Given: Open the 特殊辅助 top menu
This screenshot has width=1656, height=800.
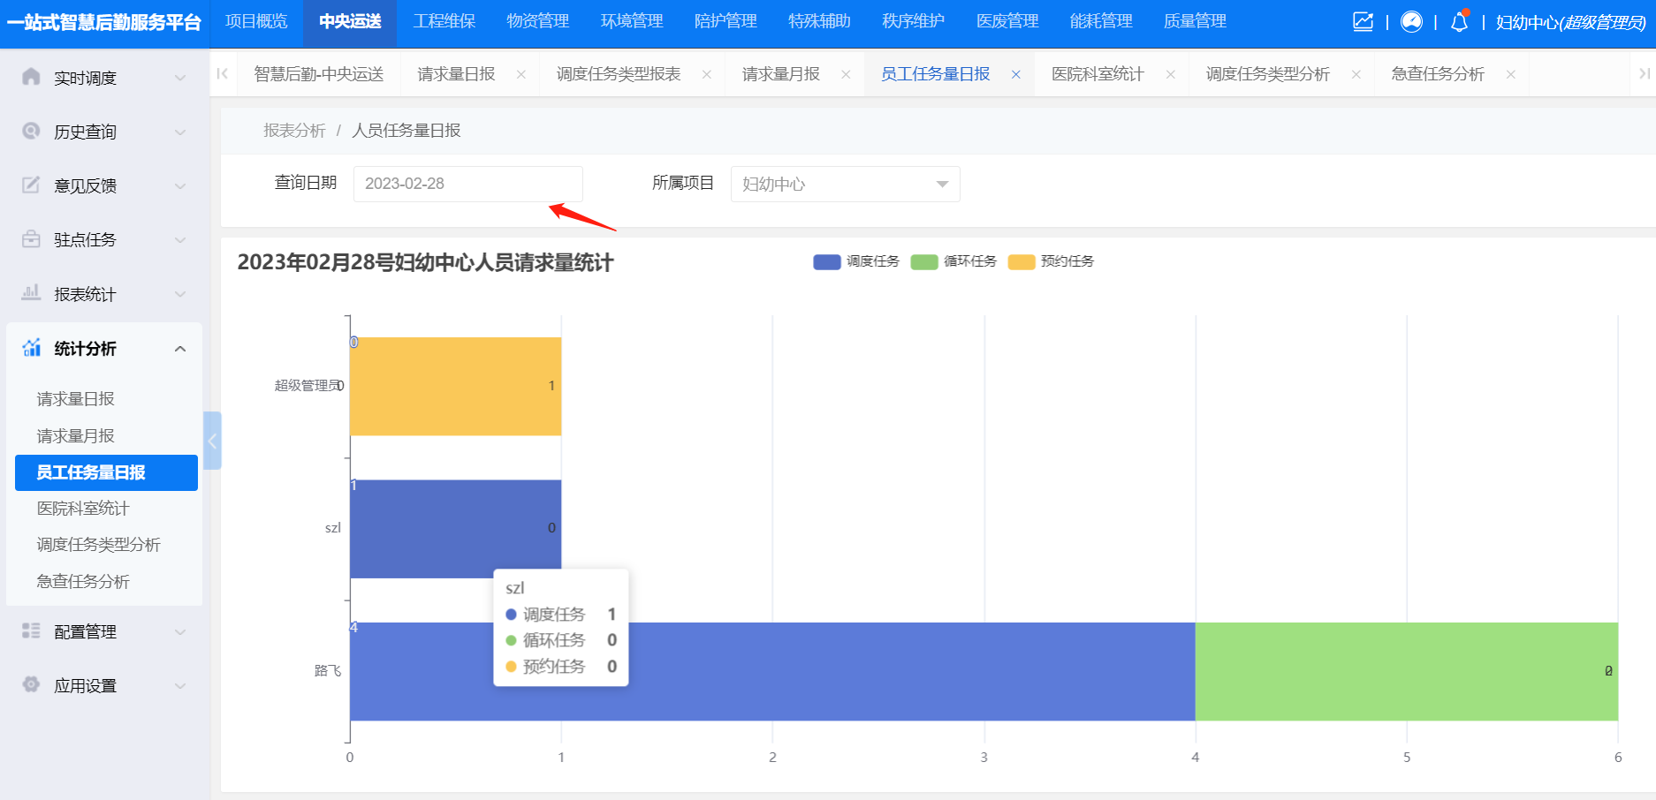Looking at the screenshot, I should click(818, 21).
